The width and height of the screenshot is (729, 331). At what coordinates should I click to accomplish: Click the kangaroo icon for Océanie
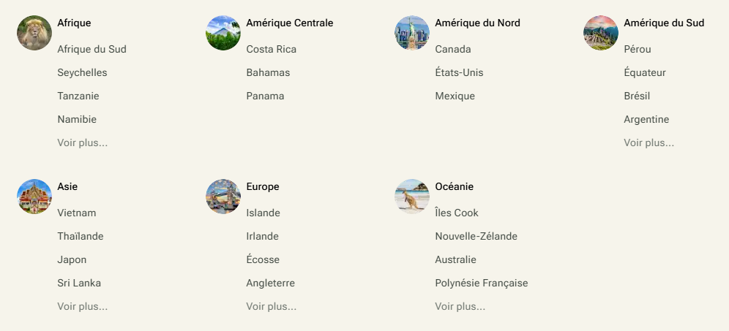click(x=412, y=197)
